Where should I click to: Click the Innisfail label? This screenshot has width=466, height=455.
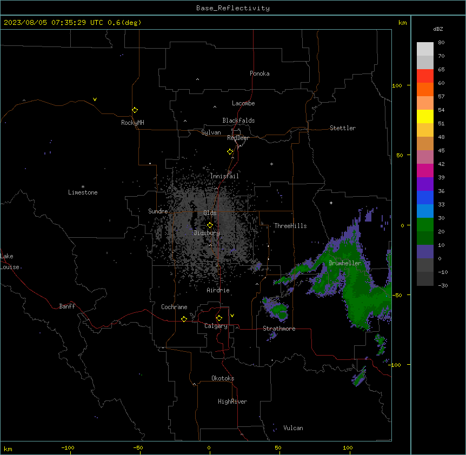pyautogui.click(x=224, y=176)
